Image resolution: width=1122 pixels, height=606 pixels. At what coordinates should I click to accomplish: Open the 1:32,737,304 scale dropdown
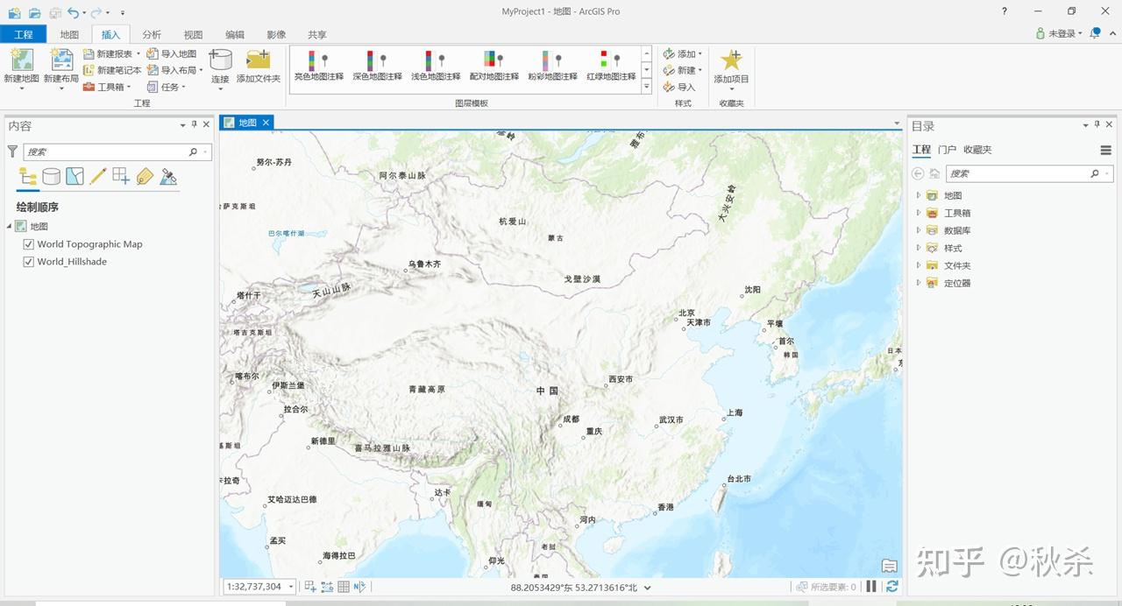290,586
